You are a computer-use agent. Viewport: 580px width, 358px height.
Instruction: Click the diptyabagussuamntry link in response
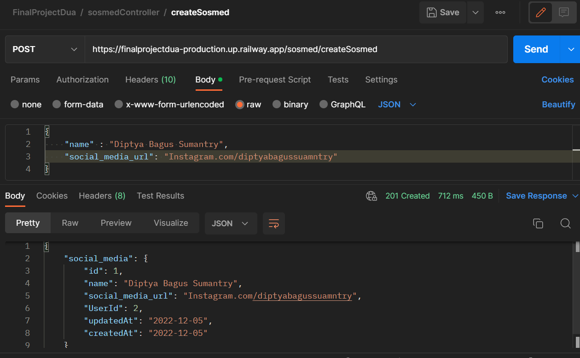(x=303, y=296)
